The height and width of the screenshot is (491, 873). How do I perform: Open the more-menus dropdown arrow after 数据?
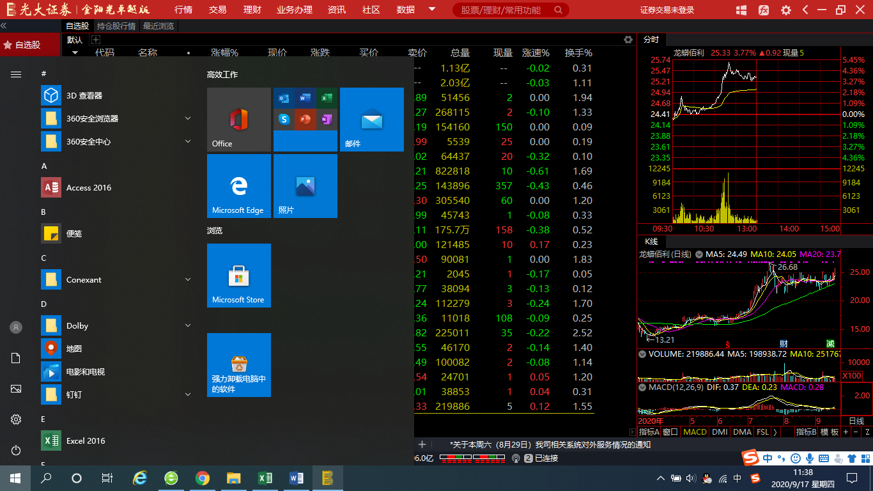point(432,10)
